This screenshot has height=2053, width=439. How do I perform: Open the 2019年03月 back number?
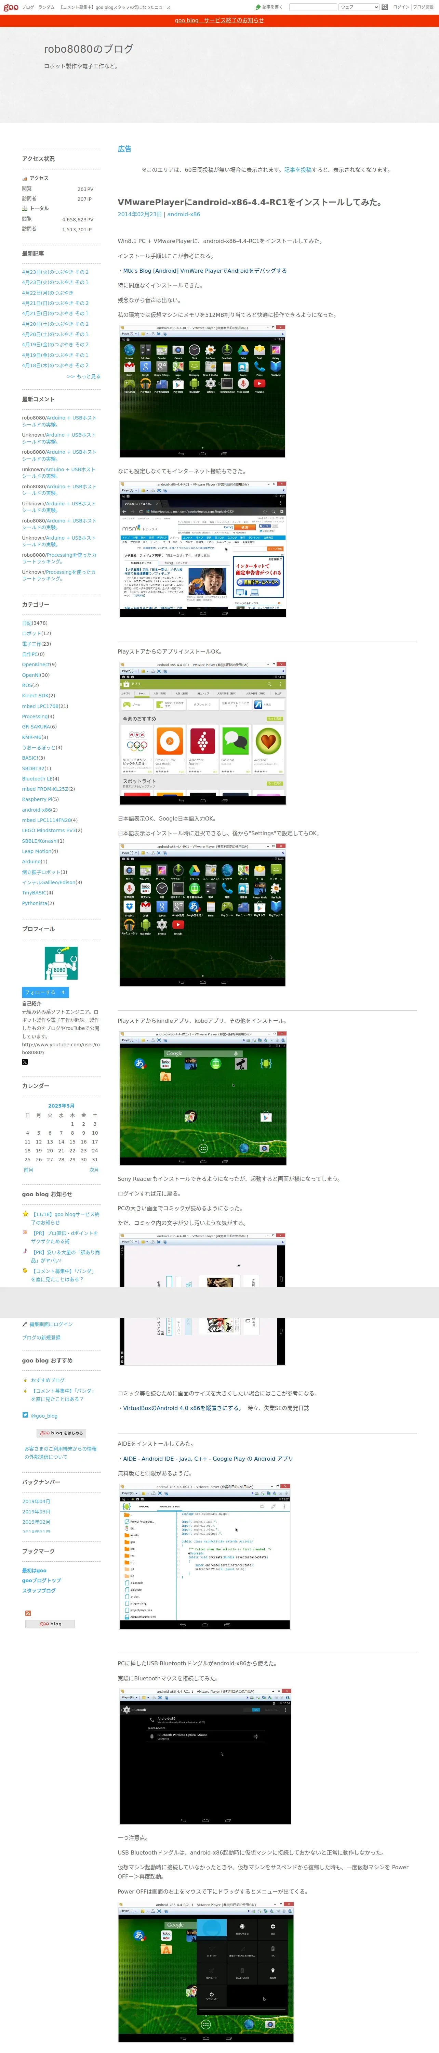tap(36, 1512)
